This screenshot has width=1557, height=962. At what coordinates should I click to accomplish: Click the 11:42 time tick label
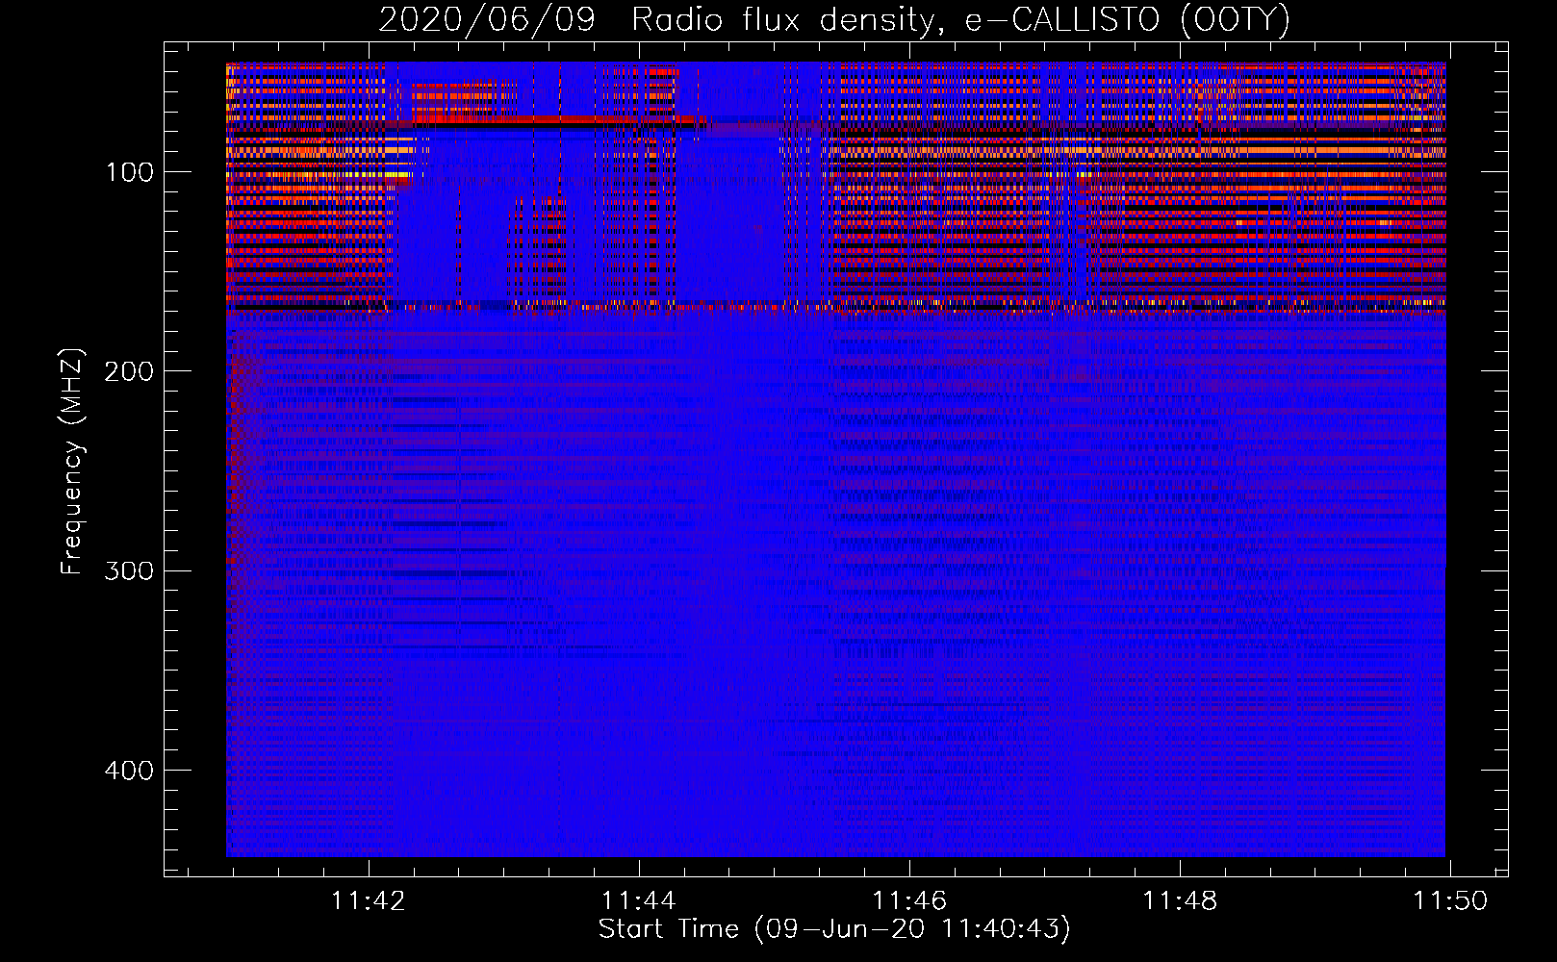click(x=369, y=901)
